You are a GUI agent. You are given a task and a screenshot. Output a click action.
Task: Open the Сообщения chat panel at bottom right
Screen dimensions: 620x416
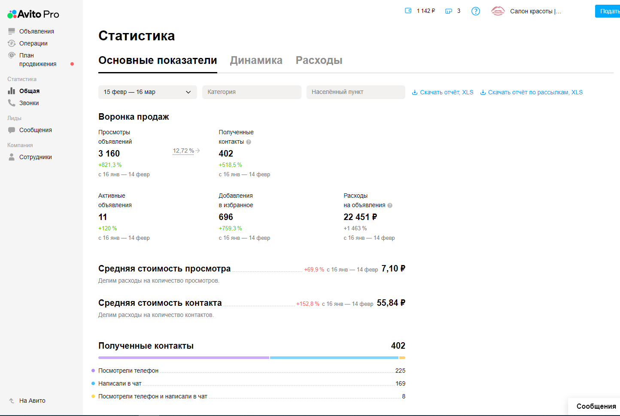coord(594,407)
